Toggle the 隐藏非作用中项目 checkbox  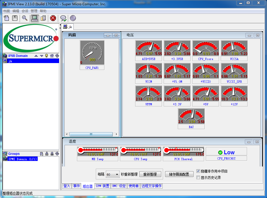tap(198, 171)
